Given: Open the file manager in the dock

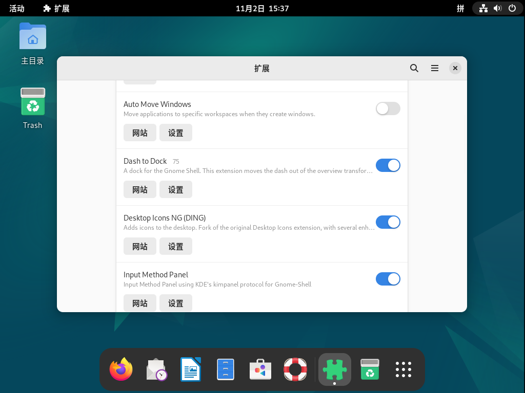Looking at the screenshot, I should pyautogui.click(x=226, y=369).
